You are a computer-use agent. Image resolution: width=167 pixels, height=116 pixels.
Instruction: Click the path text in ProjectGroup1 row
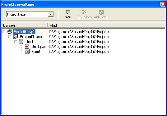tap(79, 32)
